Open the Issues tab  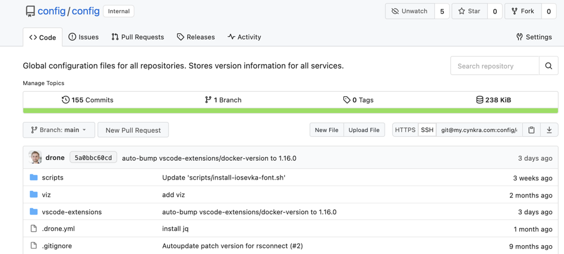pos(84,37)
